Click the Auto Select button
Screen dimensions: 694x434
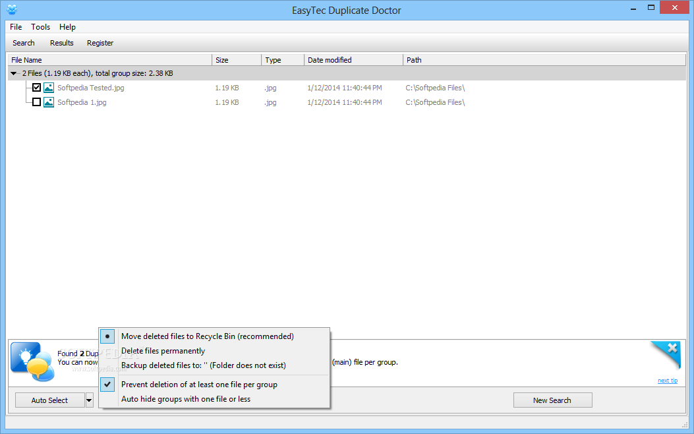pos(49,400)
